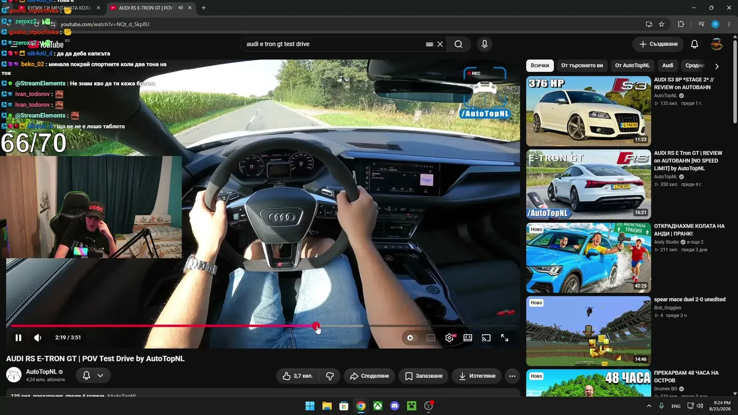Viewport: 738px width, 415px height.
Task: Select the Audi filter chip
Action: (x=668, y=66)
